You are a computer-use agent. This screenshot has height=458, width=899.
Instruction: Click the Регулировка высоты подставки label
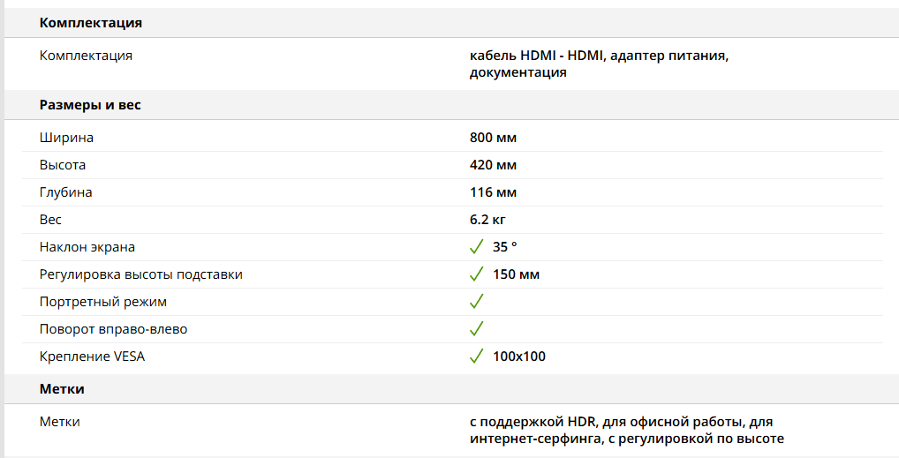tap(141, 274)
